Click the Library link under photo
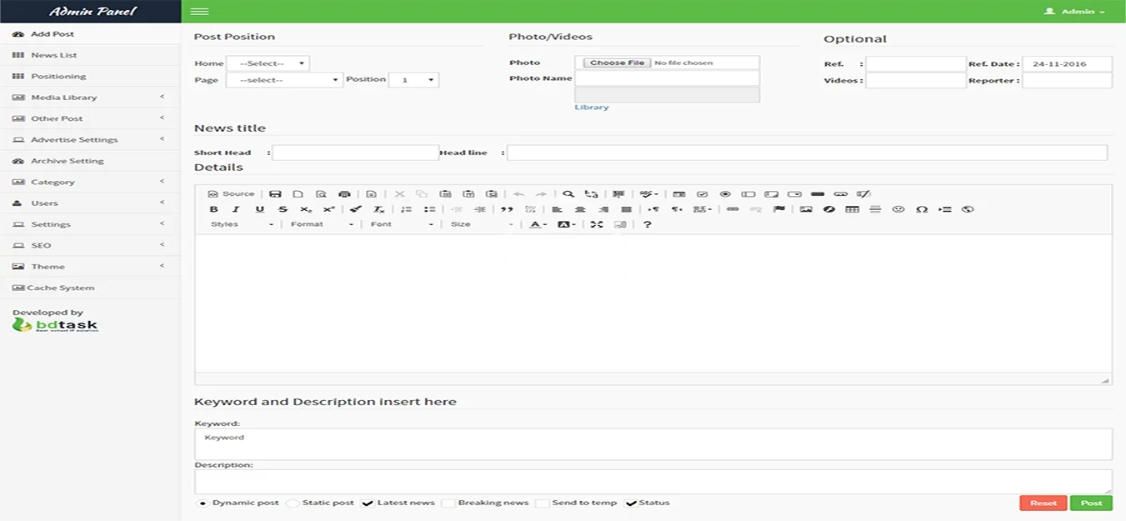The width and height of the screenshot is (1126, 521). pyautogui.click(x=592, y=108)
